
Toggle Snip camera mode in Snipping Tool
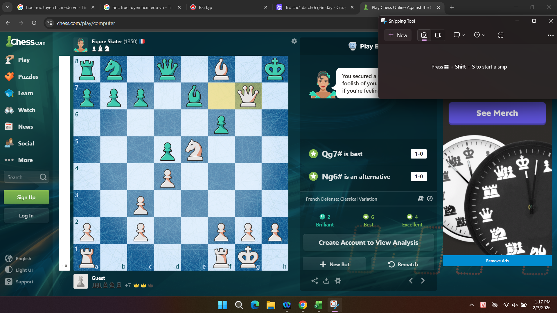[424, 35]
